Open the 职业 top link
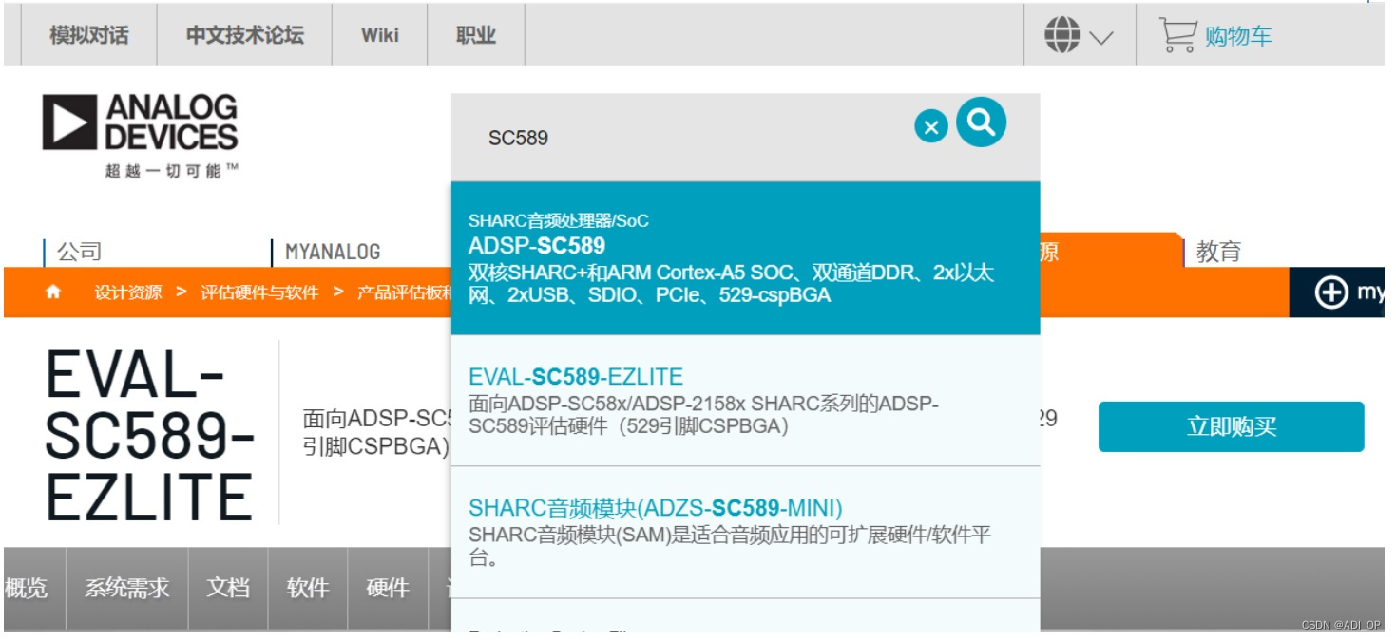Image resolution: width=1396 pixels, height=640 pixels. click(x=476, y=35)
